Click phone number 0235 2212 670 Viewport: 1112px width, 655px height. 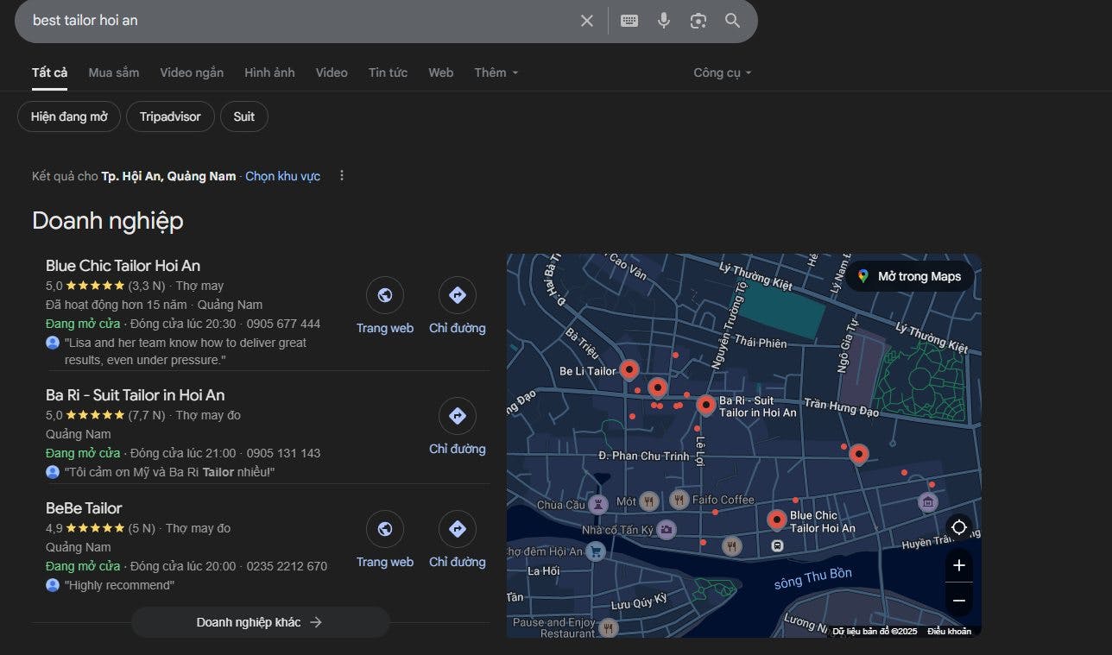coord(287,566)
